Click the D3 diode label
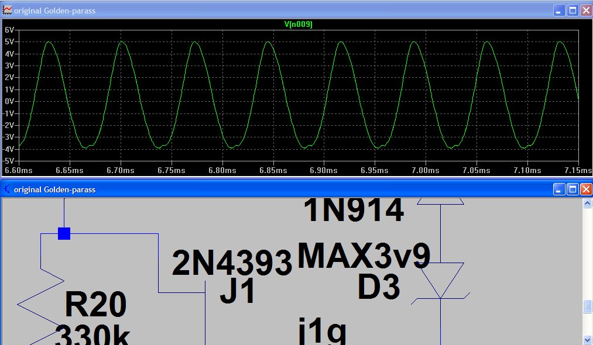This screenshot has width=593, height=345. [x=379, y=287]
